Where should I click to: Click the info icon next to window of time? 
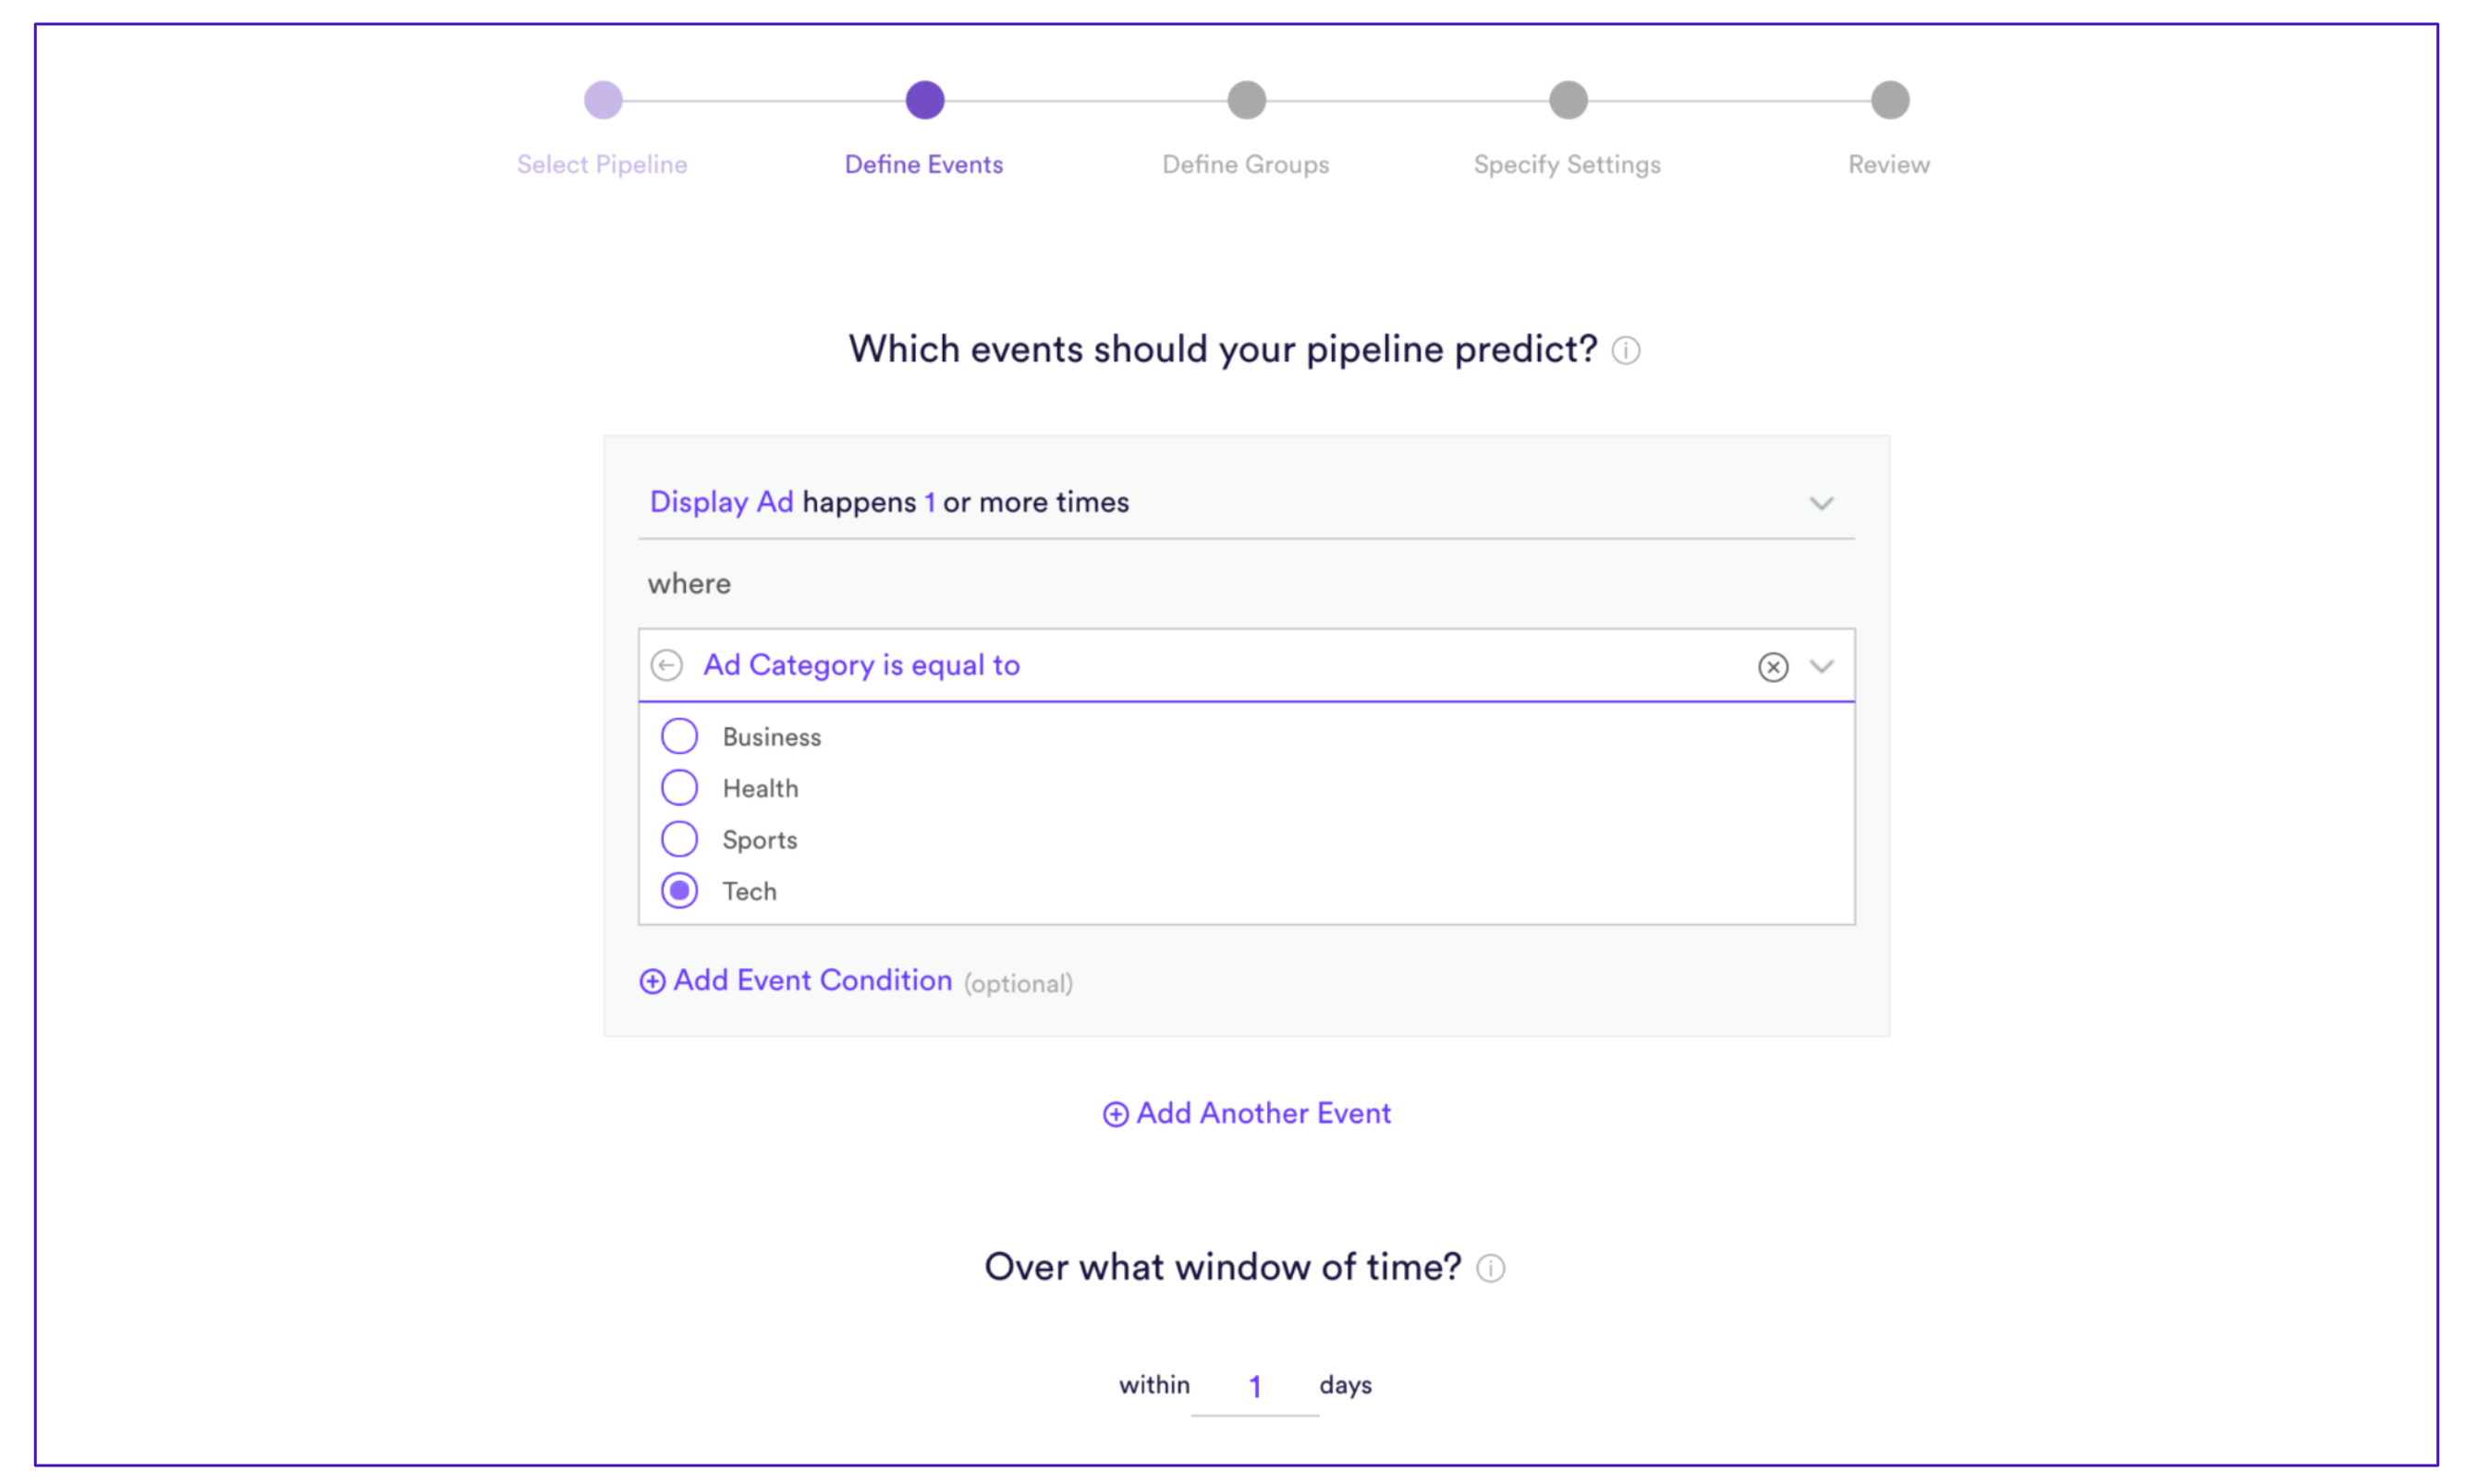[1490, 1268]
